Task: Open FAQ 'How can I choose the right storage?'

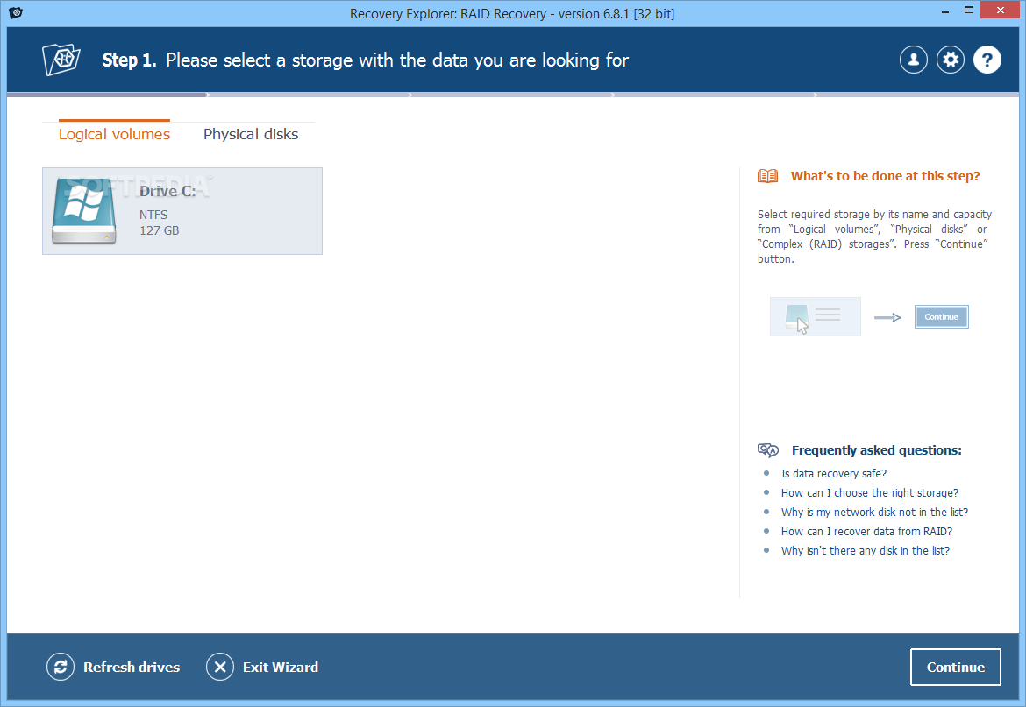Action: (x=870, y=492)
